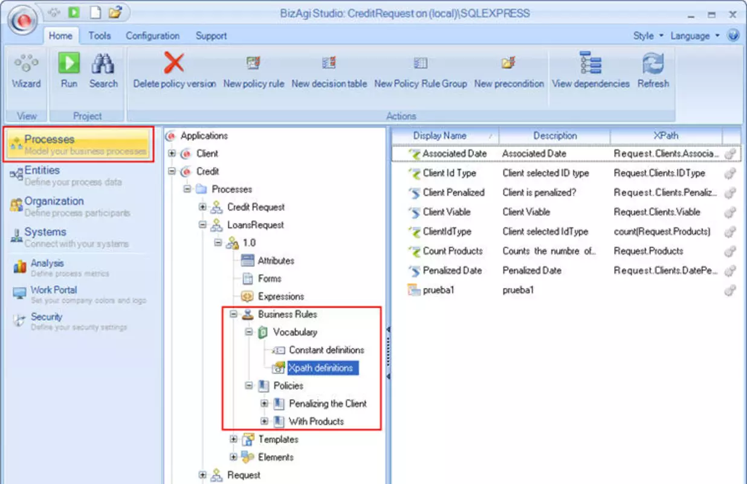Click link icon at end of Client Viable row
747x484 pixels.
(730, 212)
